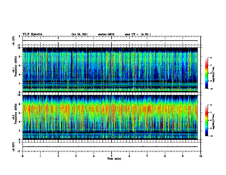Click time axis tick label "10"
226x175 pixels.
pyautogui.click(x=201, y=156)
